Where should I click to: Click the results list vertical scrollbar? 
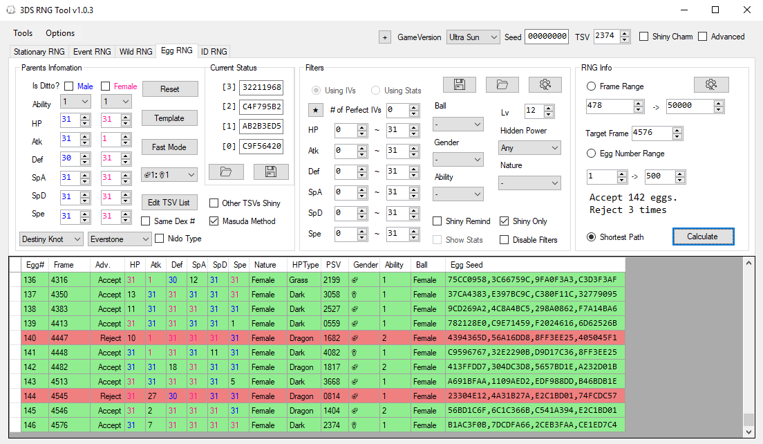(748, 346)
